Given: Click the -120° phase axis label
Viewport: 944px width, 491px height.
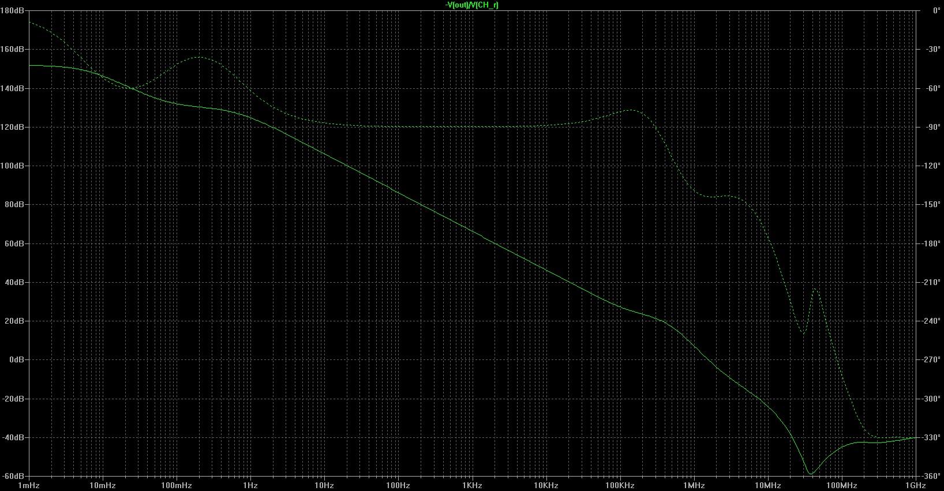Looking at the screenshot, I should coord(931,166).
